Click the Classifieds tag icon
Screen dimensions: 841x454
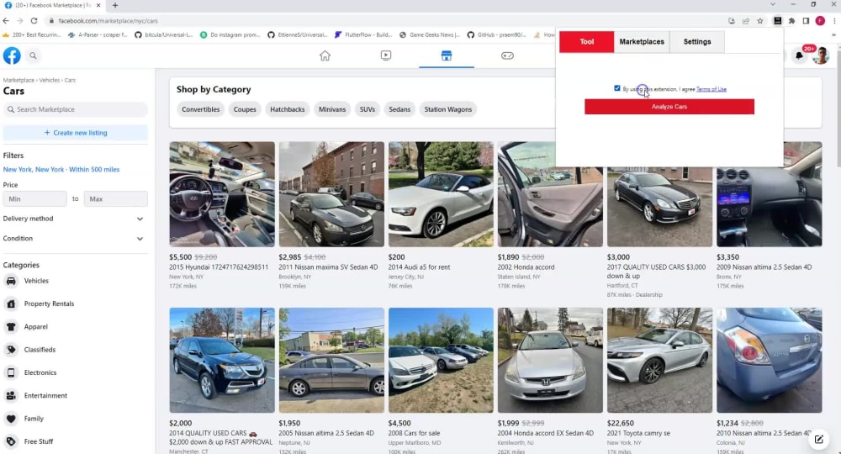tap(11, 350)
